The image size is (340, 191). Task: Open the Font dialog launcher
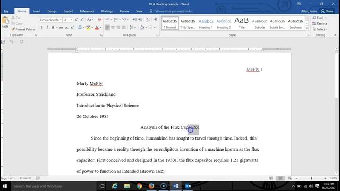101,35
